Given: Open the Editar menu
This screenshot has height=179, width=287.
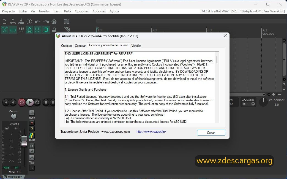Looking at the screenshot, I should (23, 11).
